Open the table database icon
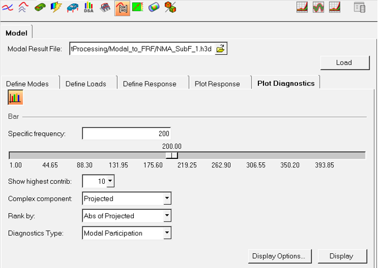The height and width of the screenshot is (268, 378). pyautogui.click(x=359, y=7)
